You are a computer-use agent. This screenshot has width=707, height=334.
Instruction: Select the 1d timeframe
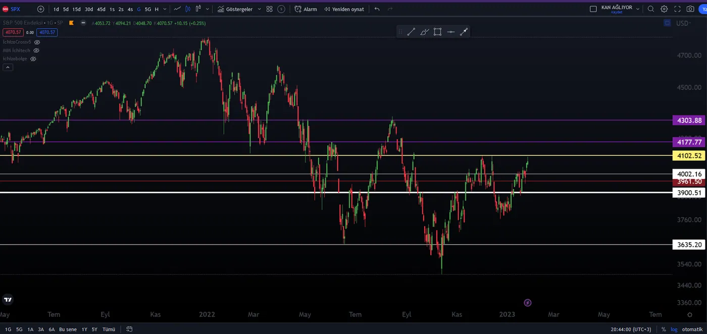click(x=56, y=9)
